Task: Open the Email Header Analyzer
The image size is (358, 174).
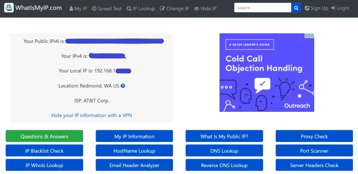Action: tap(134, 165)
